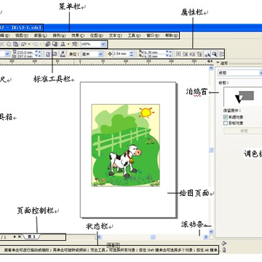The width and height of the screenshot is (262, 262).
Task: Click the 修剪 button in the docker
Action: (242, 131)
